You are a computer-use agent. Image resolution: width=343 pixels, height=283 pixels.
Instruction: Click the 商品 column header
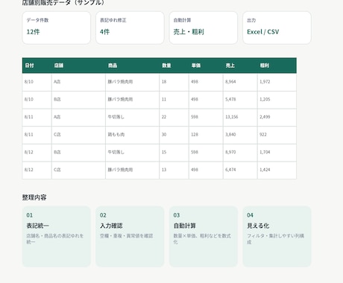click(x=132, y=66)
